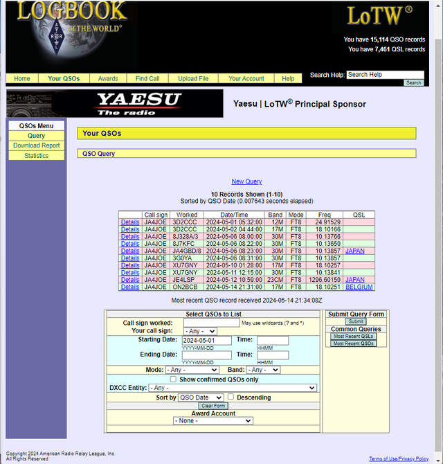Click the scrollbar down arrow
This screenshot has width=443, height=464.
click(x=438, y=460)
